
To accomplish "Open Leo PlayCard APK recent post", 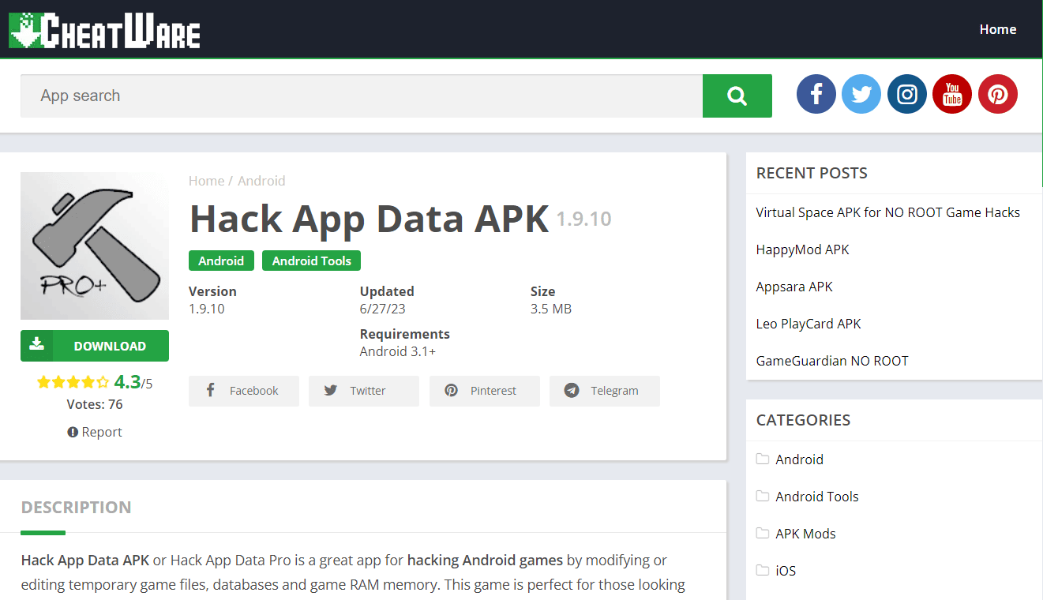I will pyautogui.click(x=809, y=324).
